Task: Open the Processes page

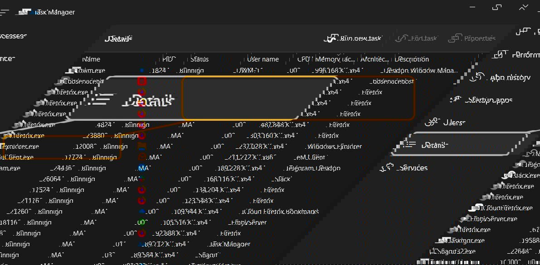Action: [x=13, y=36]
